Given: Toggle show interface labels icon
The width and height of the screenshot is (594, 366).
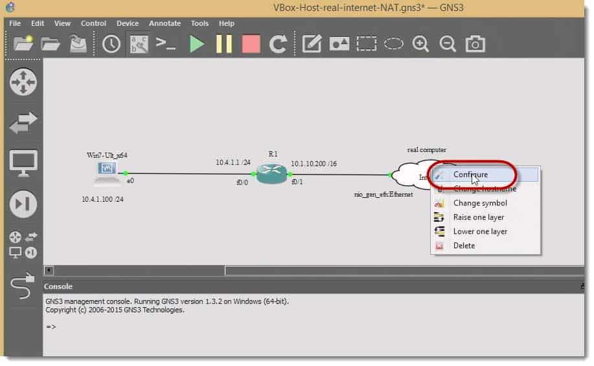Looking at the screenshot, I should click(x=139, y=44).
